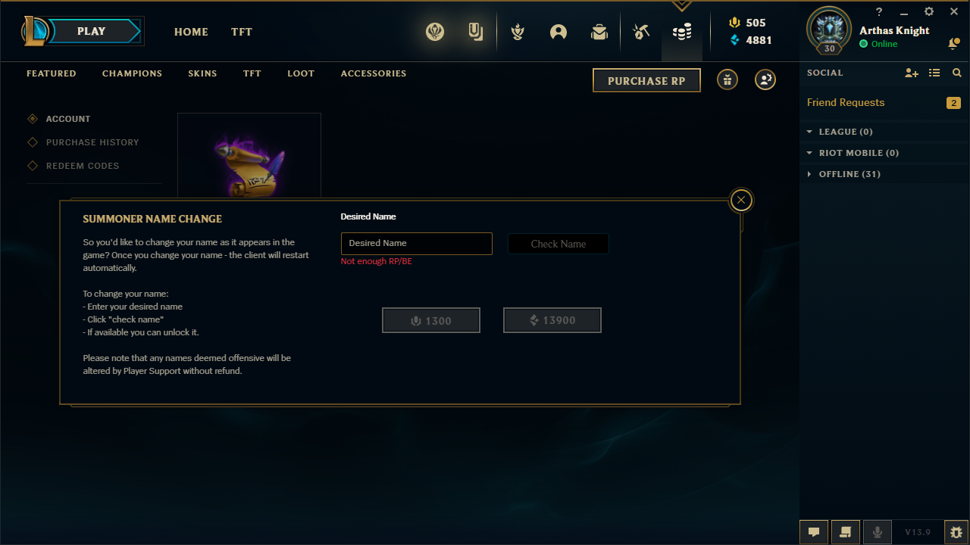This screenshot has height=545, width=970.
Task: Open the Clash trophy icon
Action: (518, 32)
